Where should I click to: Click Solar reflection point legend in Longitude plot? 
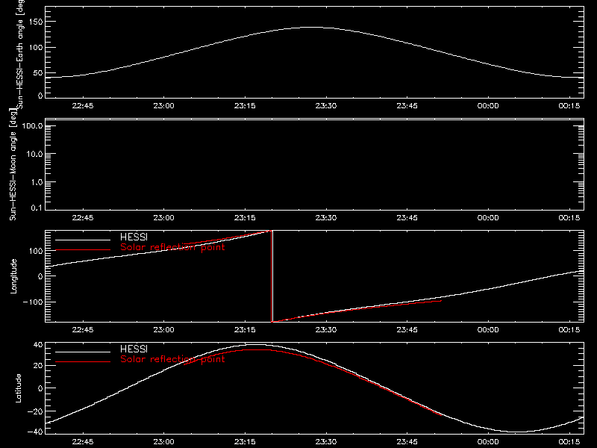(172, 247)
